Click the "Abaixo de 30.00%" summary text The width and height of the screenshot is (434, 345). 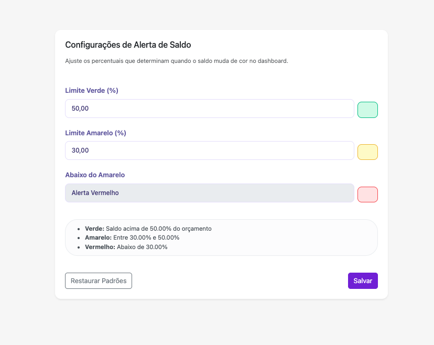(142, 247)
